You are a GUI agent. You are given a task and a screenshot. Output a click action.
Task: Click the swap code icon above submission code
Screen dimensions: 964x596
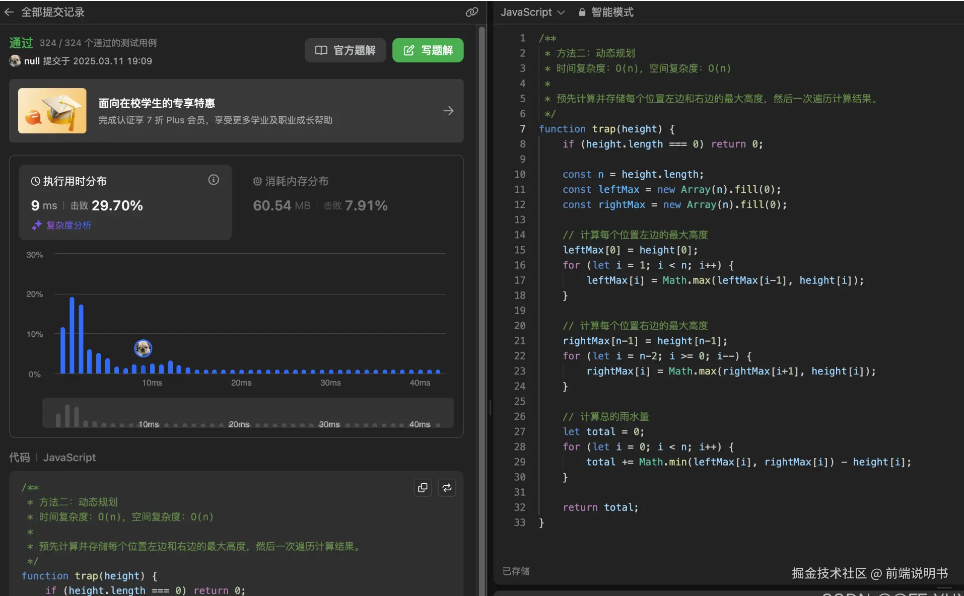point(447,487)
